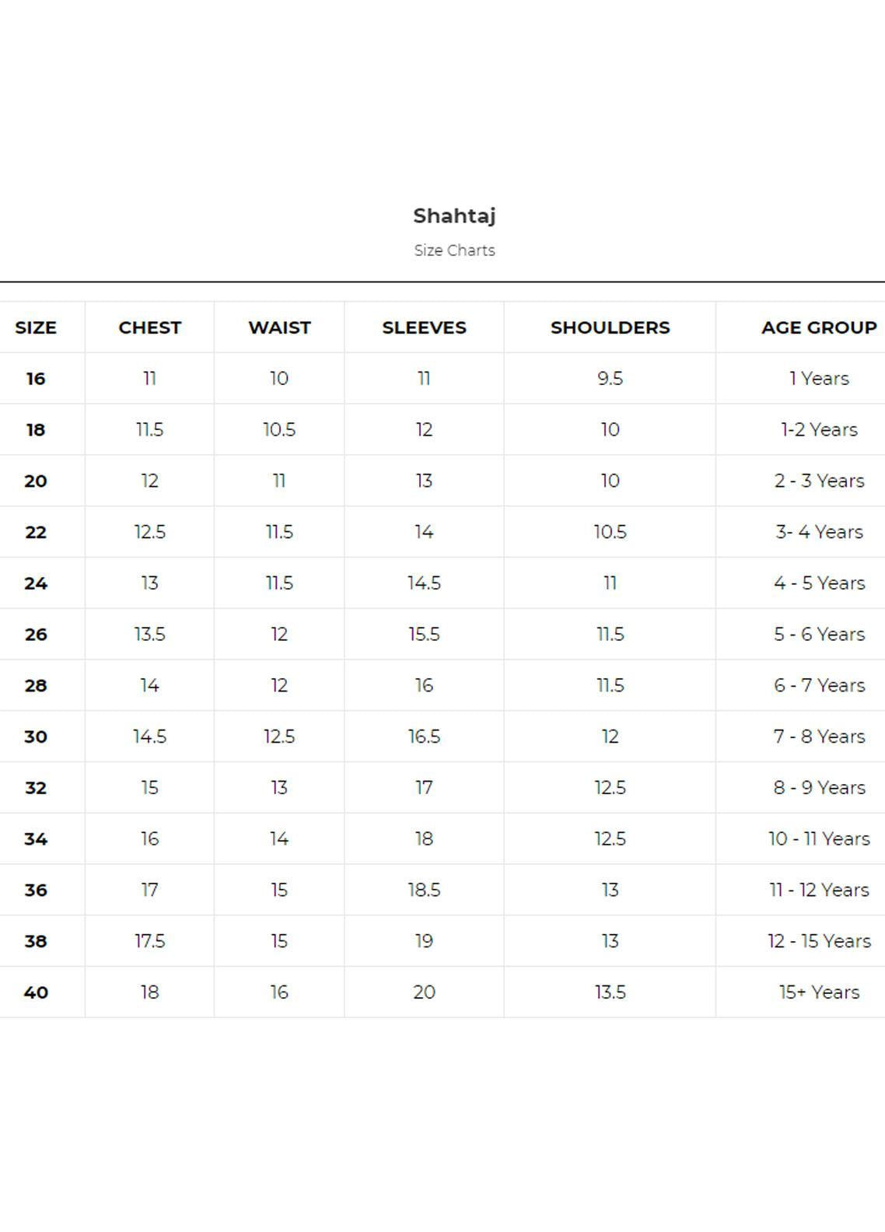The width and height of the screenshot is (885, 1232).
Task: Select the size 16 row label
Action: point(36,379)
